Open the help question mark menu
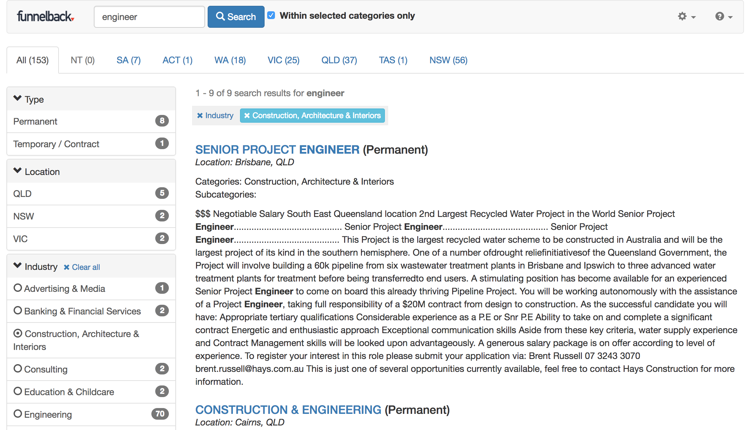753x430 pixels. pyautogui.click(x=724, y=16)
